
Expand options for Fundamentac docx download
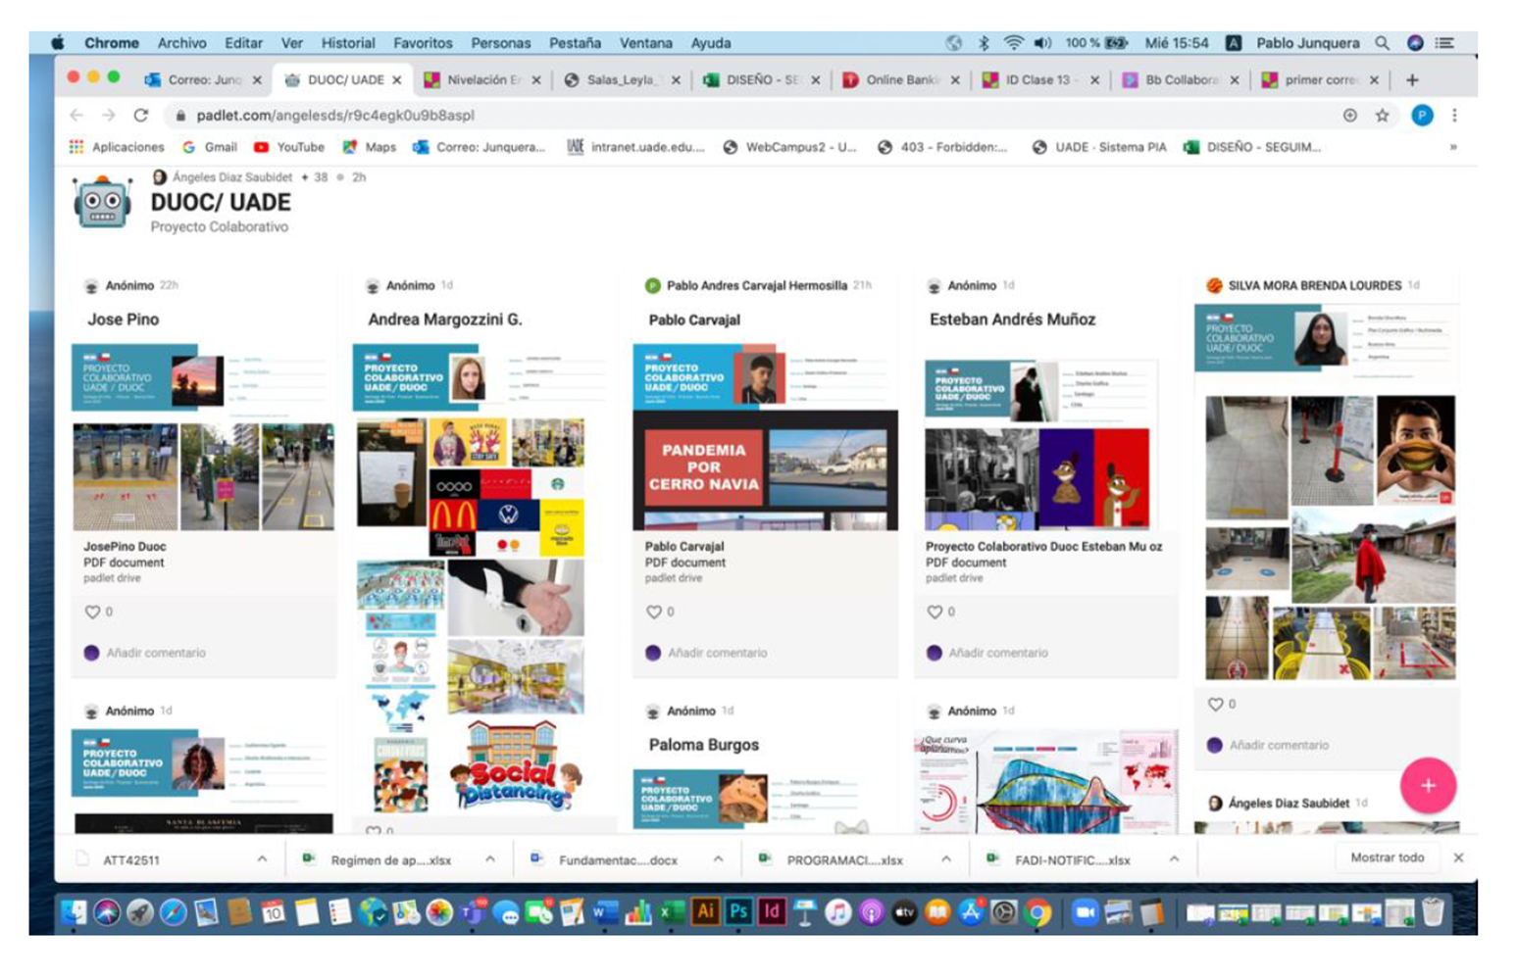click(718, 859)
